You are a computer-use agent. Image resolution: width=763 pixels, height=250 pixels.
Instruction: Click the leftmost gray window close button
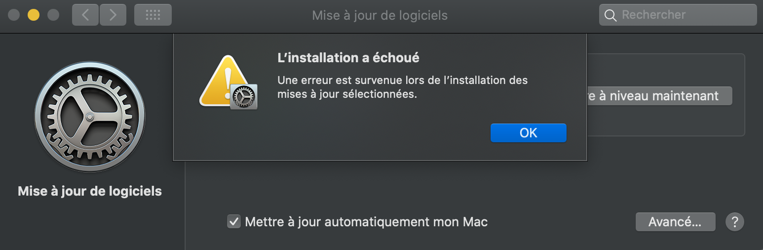14,15
